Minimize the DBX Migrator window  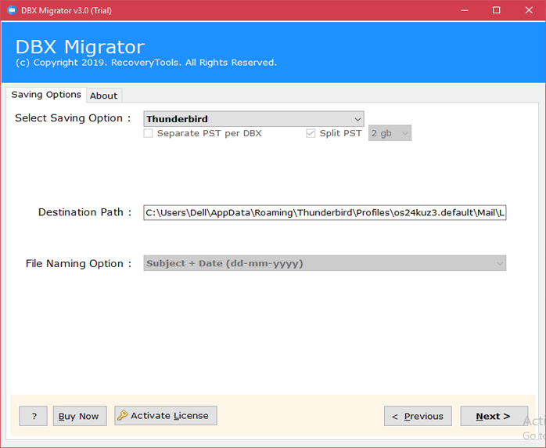point(465,10)
